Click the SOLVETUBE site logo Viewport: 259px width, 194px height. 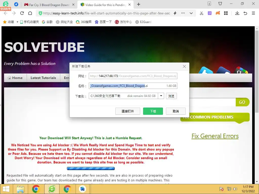point(44,47)
